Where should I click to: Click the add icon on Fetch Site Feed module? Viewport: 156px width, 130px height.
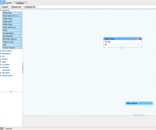coord(20,27)
